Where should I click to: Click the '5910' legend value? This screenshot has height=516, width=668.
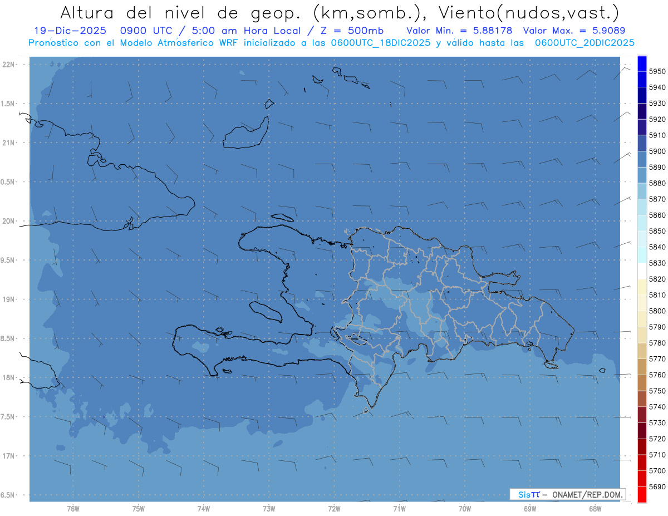pyautogui.click(x=657, y=135)
